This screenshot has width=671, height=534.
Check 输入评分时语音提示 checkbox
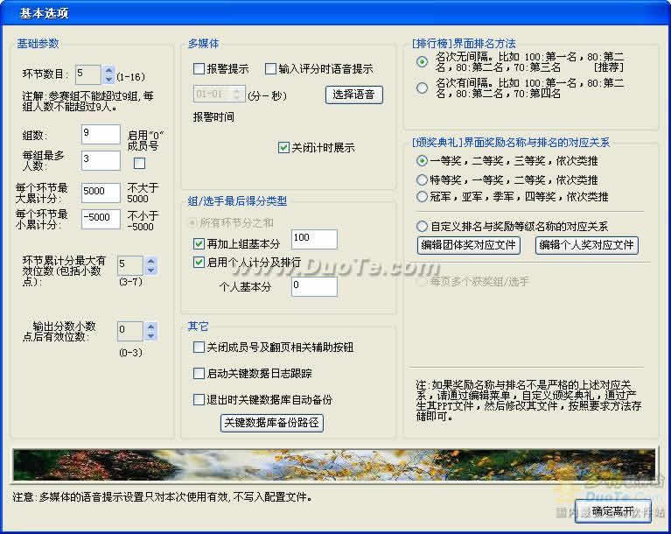270,68
